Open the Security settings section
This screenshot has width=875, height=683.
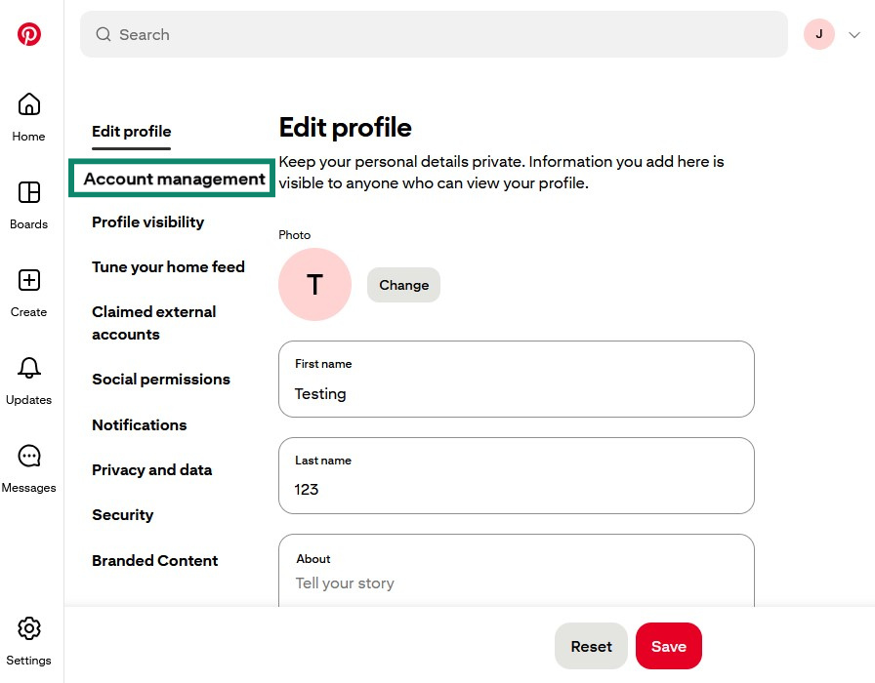click(x=122, y=514)
